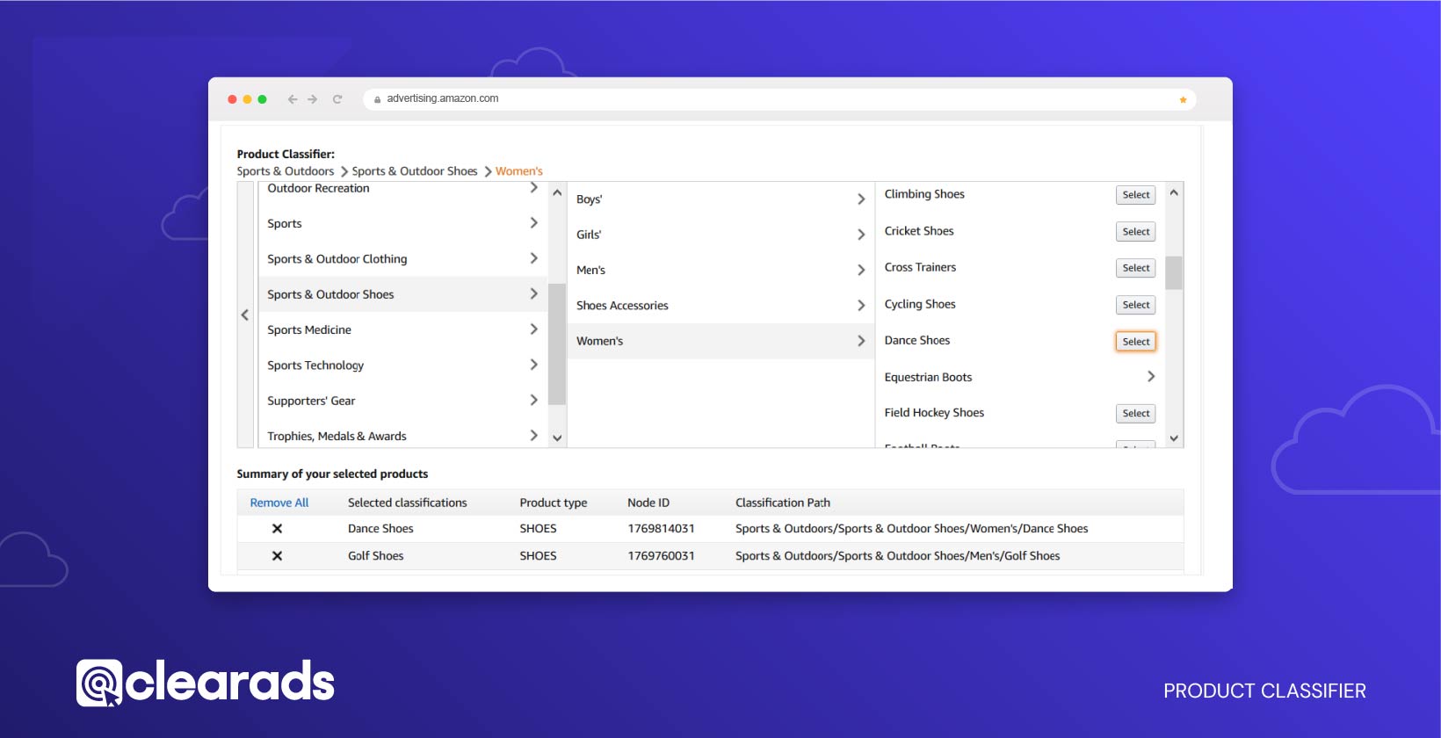Expand Shoes Accessories chevron
1441x738 pixels.
click(x=861, y=305)
